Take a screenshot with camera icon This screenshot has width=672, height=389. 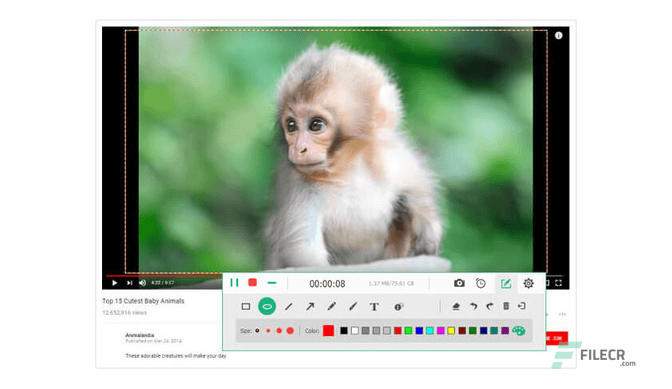[460, 283]
